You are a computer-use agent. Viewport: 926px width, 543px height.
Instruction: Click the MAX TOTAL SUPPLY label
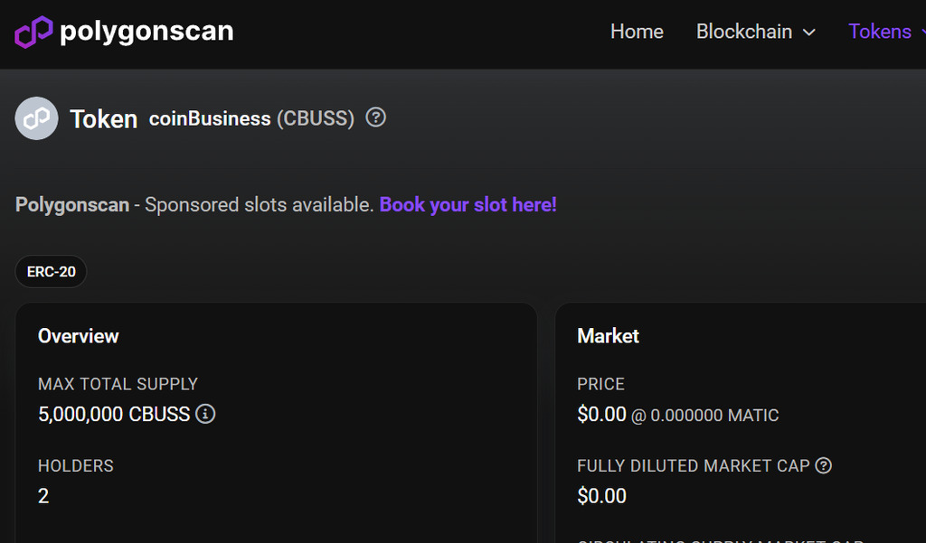118,384
